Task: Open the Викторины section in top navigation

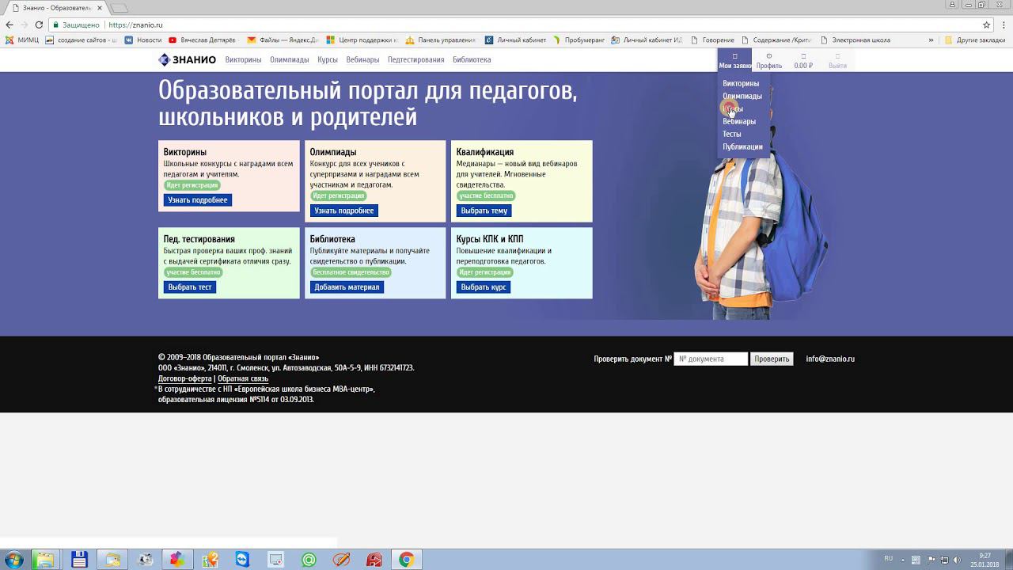Action: click(x=243, y=59)
